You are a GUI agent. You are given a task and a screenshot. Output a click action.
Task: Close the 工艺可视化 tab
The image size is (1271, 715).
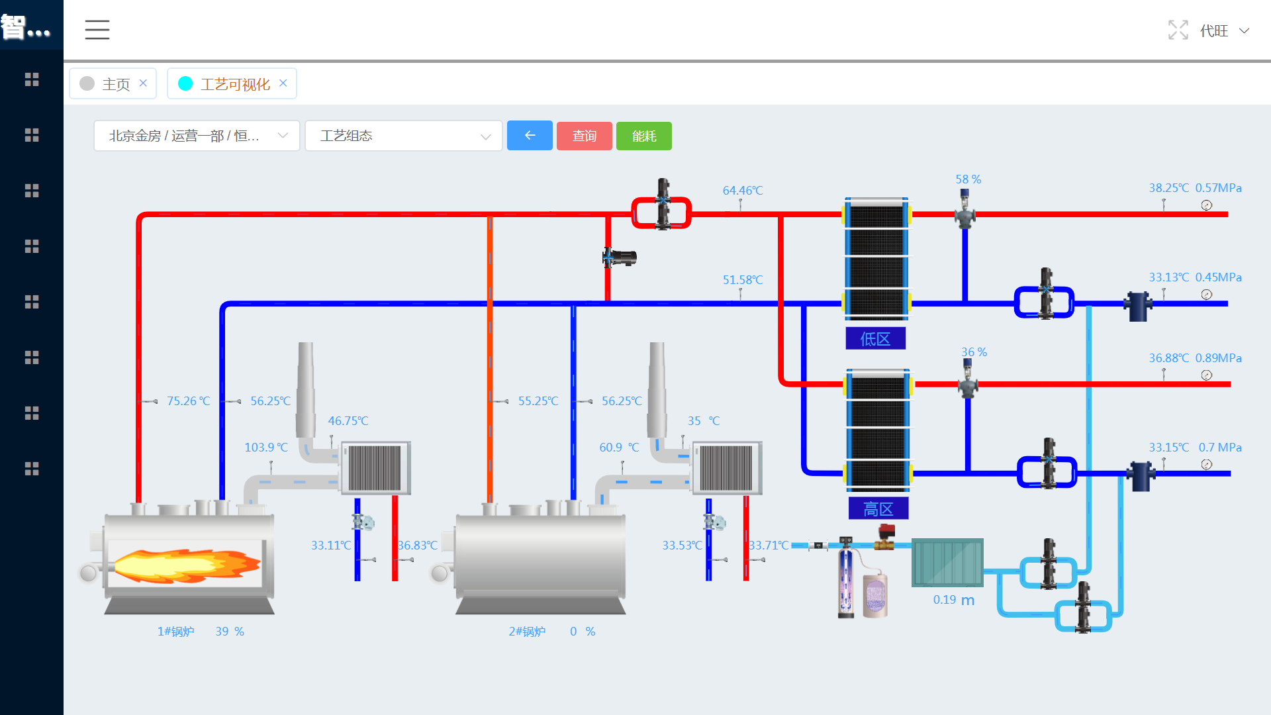click(x=283, y=83)
